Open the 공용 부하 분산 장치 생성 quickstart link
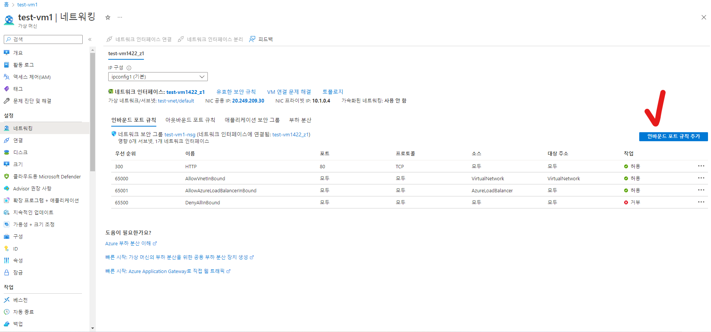This screenshot has height=332, width=711. click(180, 257)
